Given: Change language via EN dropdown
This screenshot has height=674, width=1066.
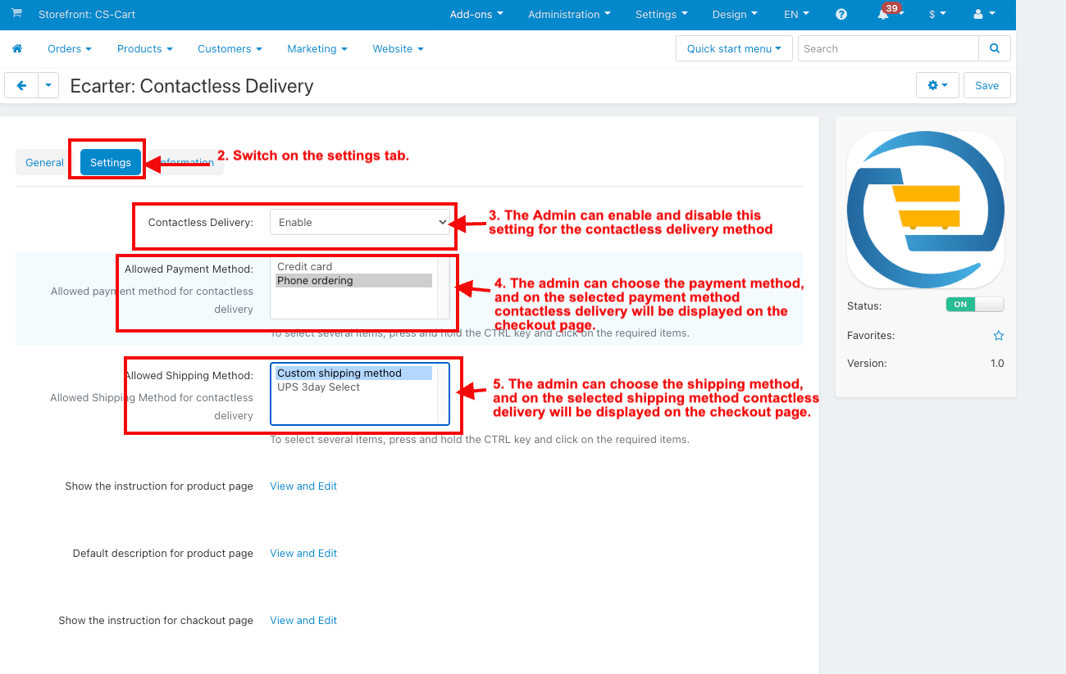Looking at the screenshot, I should 796,14.
